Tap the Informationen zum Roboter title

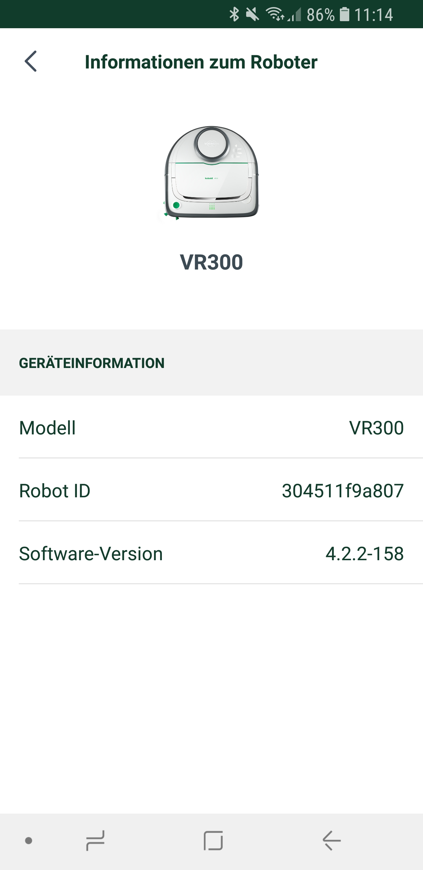click(x=201, y=62)
